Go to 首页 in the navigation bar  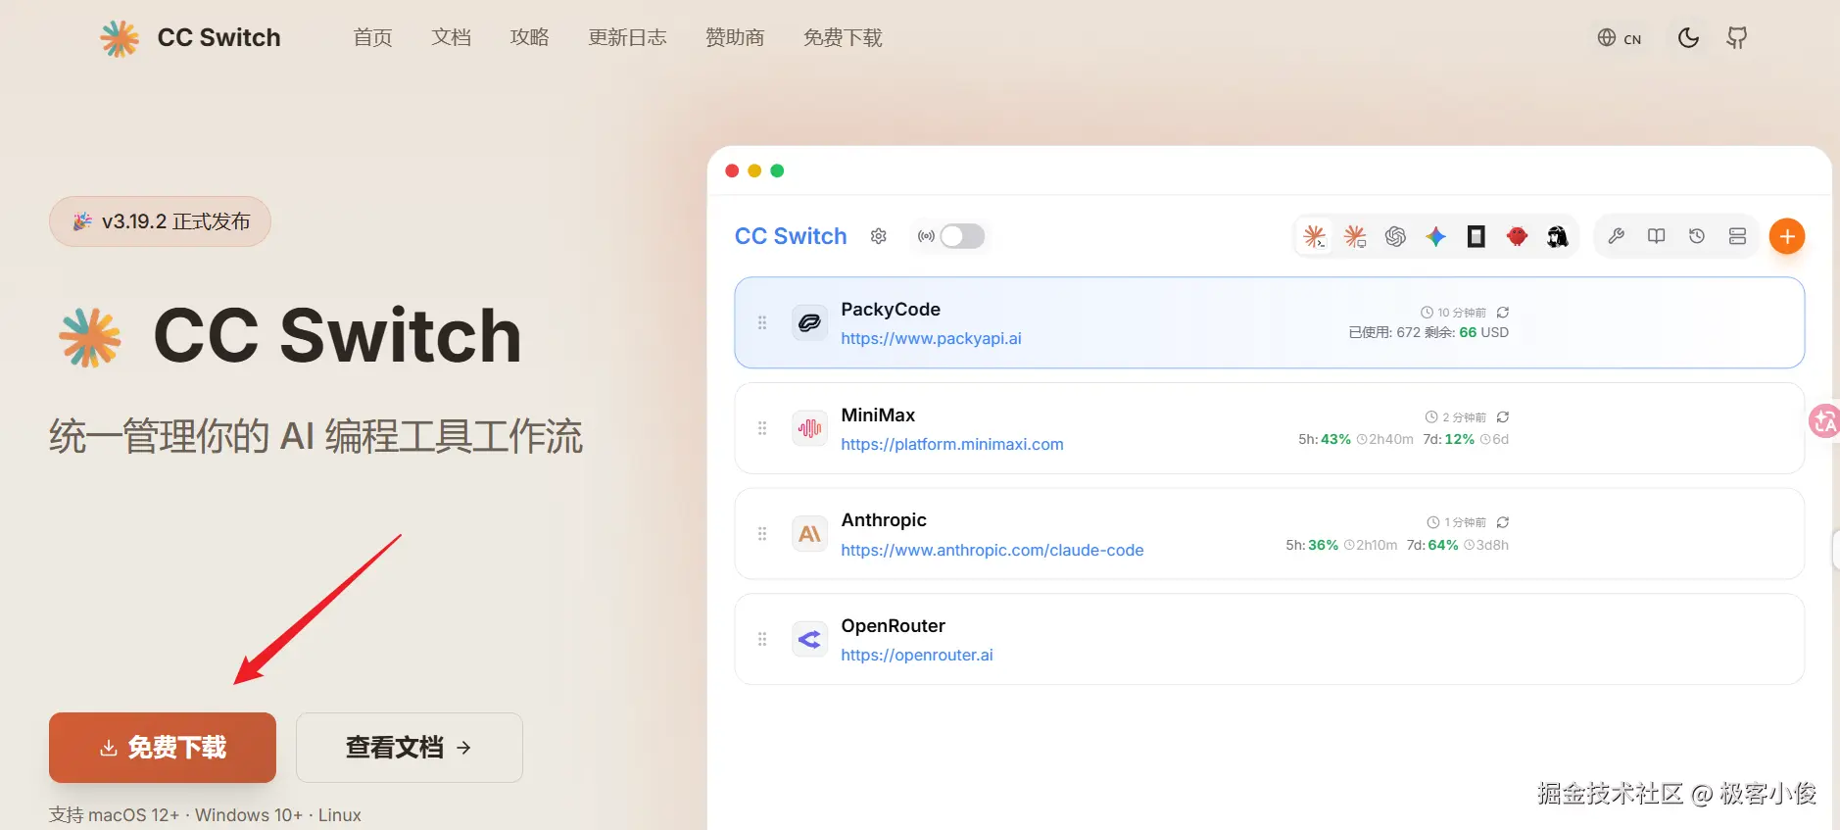point(373,38)
